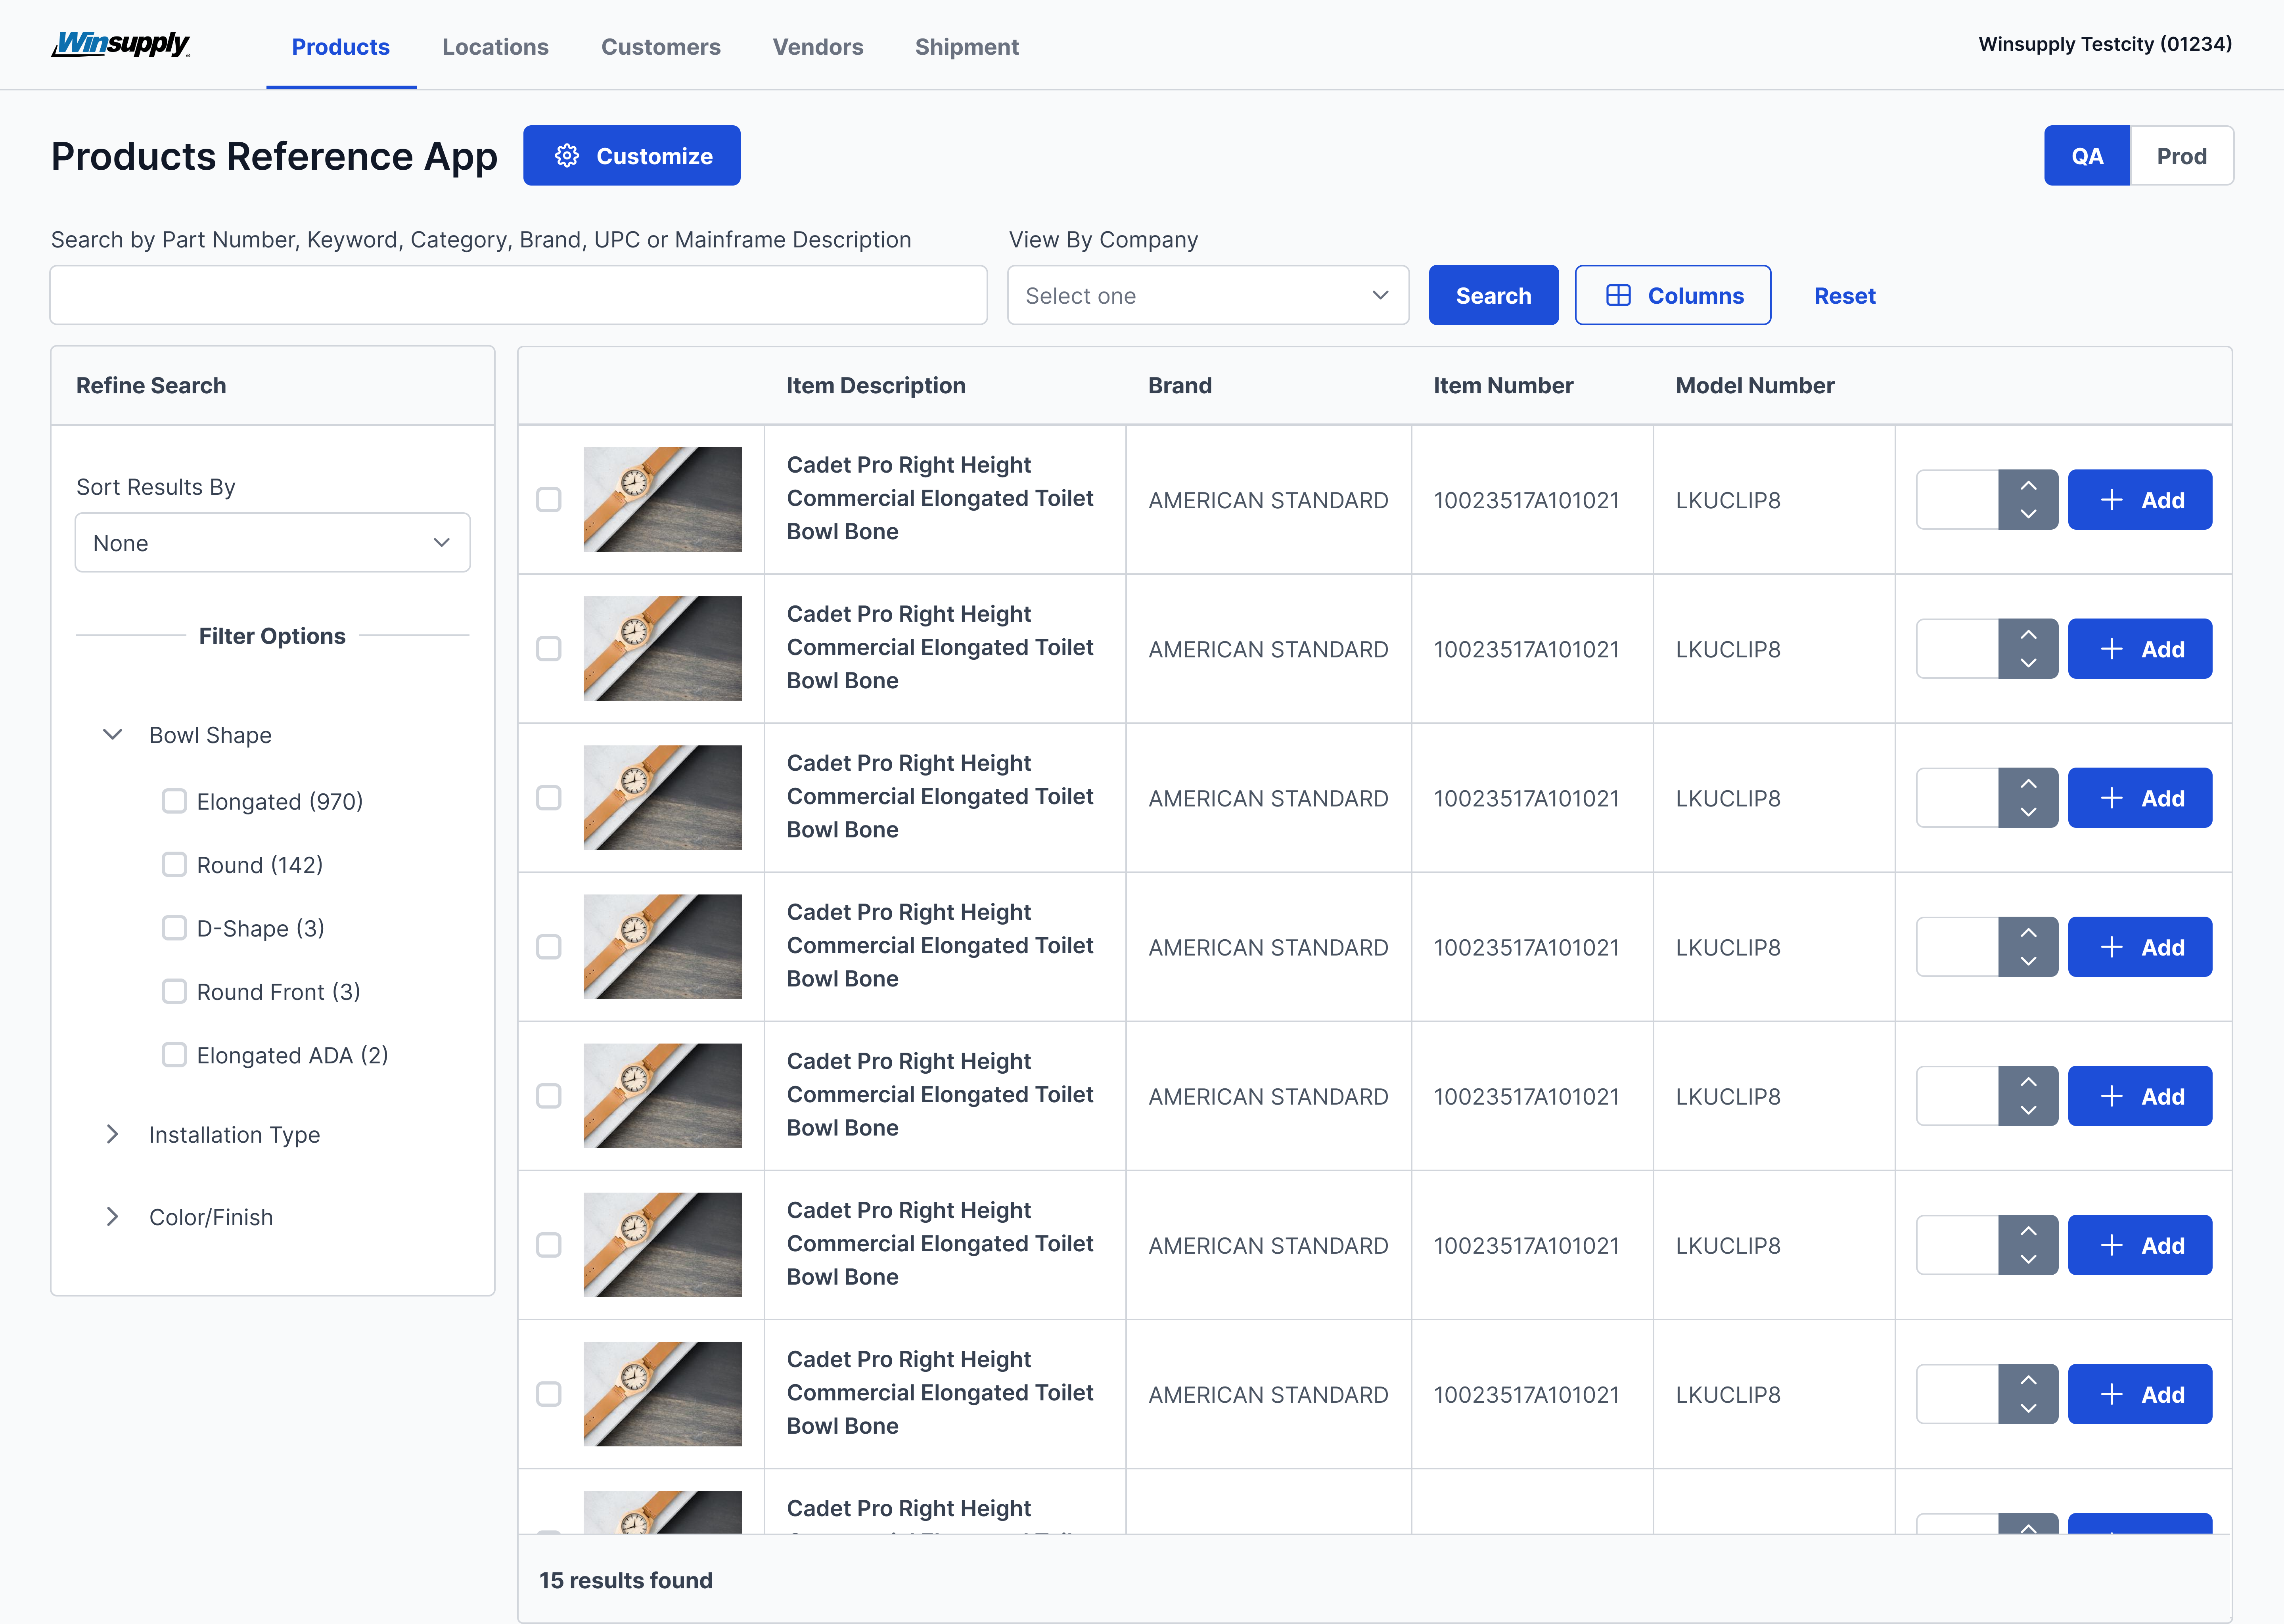This screenshot has height=1624, width=2284.
Task: Open Sort Results By dropdown
Action: coord(272,543)
